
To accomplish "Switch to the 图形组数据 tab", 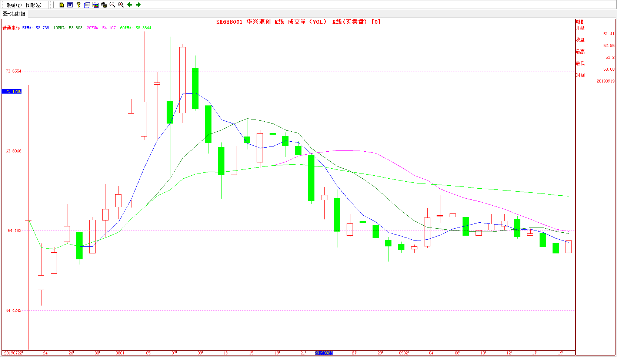I will click(14, 14).
